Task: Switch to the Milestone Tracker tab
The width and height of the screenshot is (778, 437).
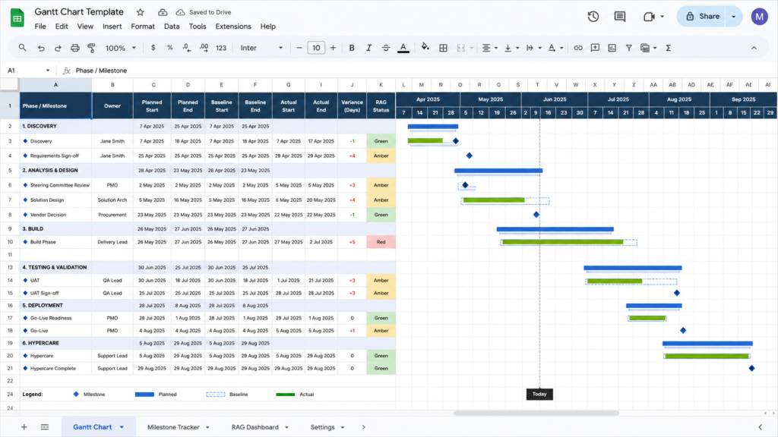Action: (x=173, y=427)
